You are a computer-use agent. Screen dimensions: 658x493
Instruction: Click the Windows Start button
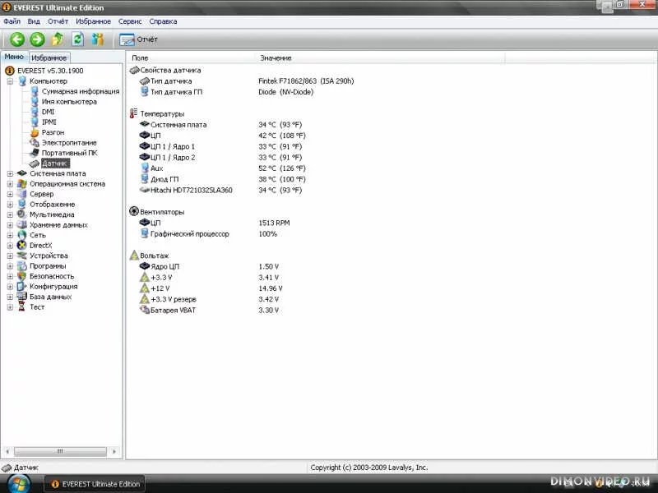[18, 483]
